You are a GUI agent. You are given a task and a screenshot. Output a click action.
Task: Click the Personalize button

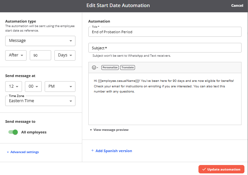coord(110,67)
